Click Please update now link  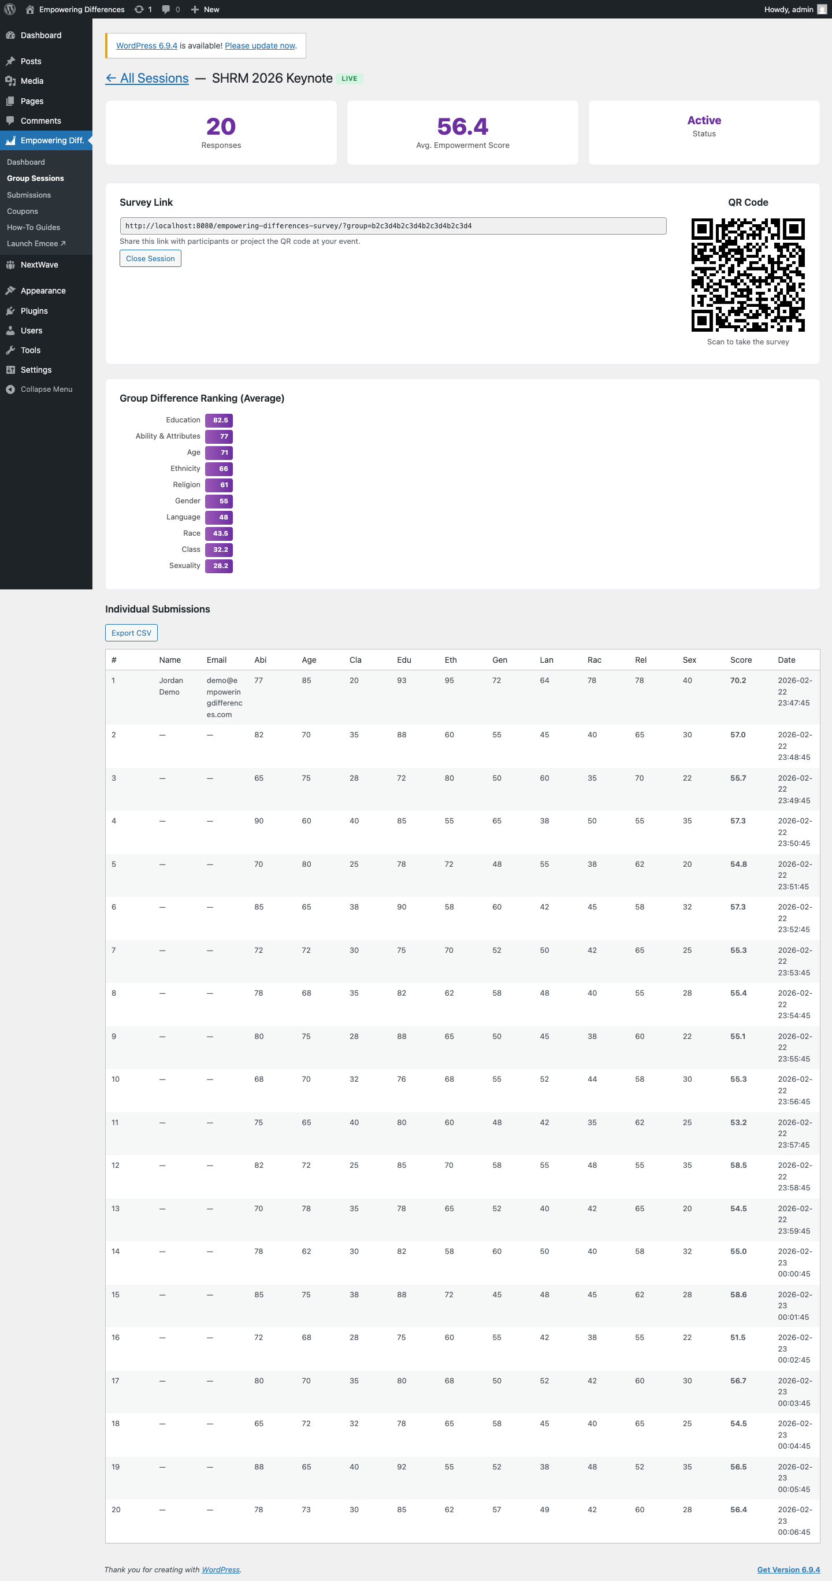click(x=259, y=46)
